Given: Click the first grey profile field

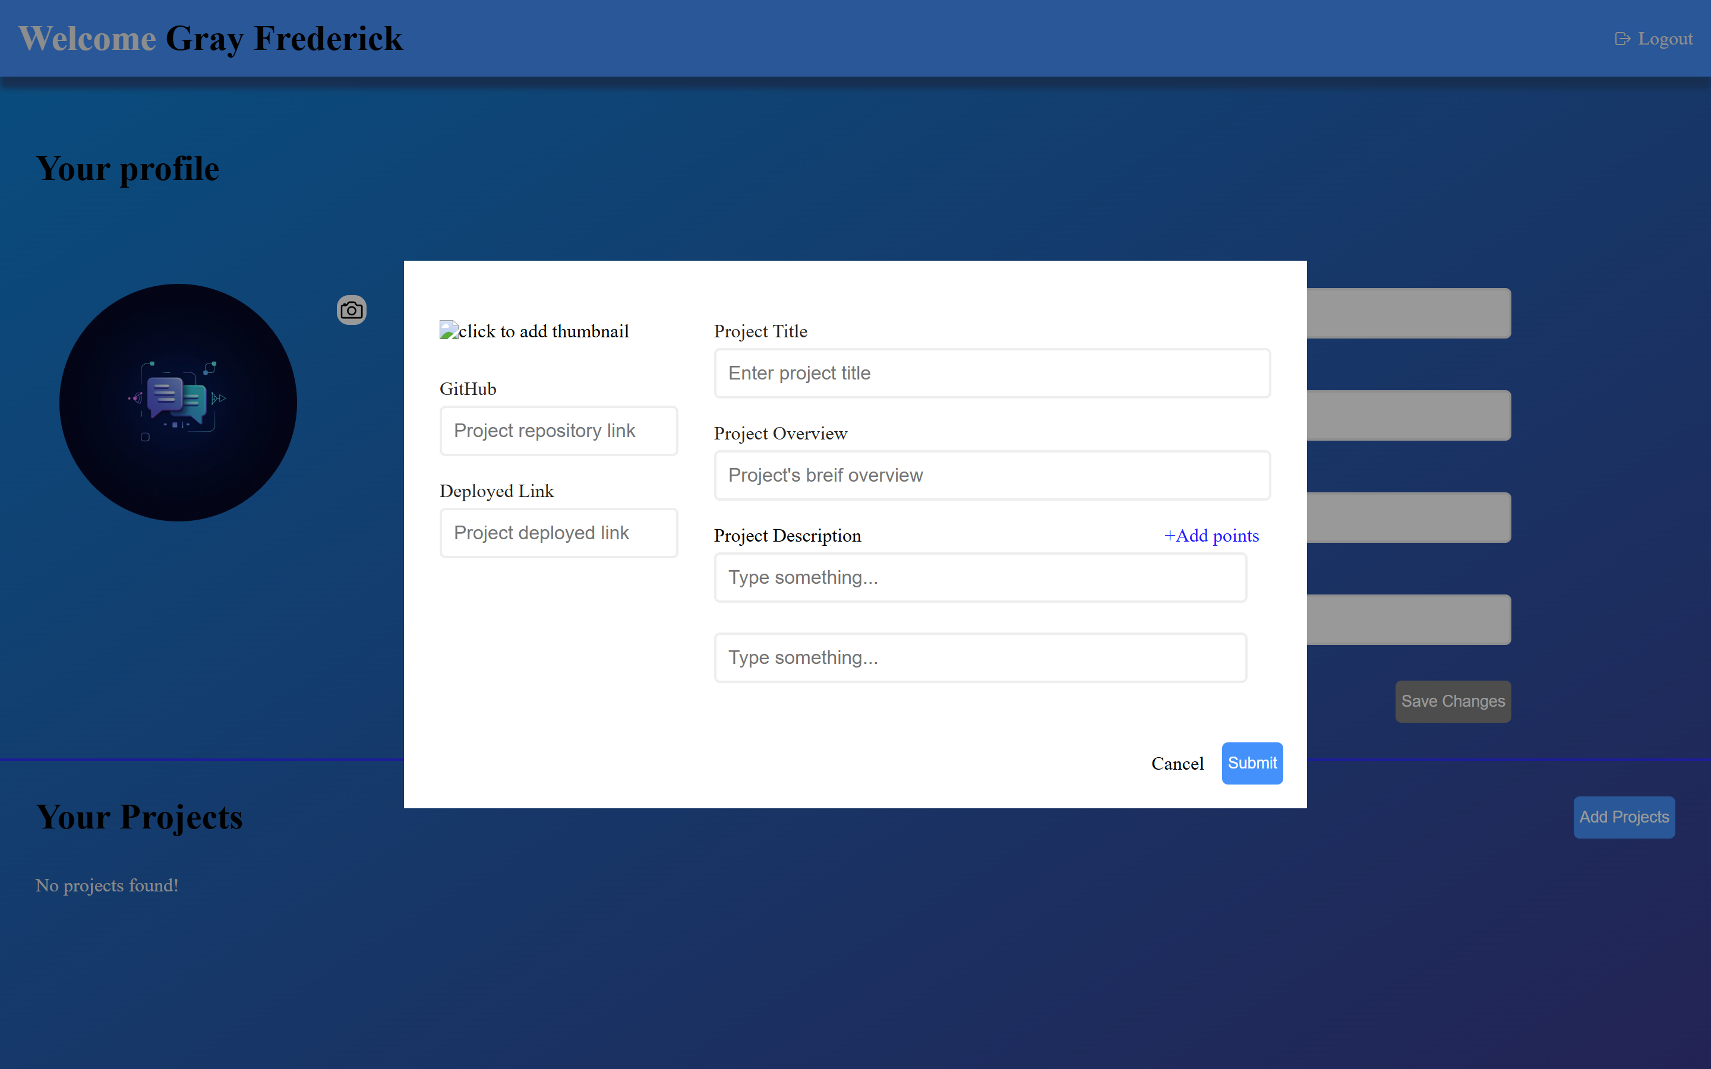Looking at the screenshot, I should point(1409,313).
